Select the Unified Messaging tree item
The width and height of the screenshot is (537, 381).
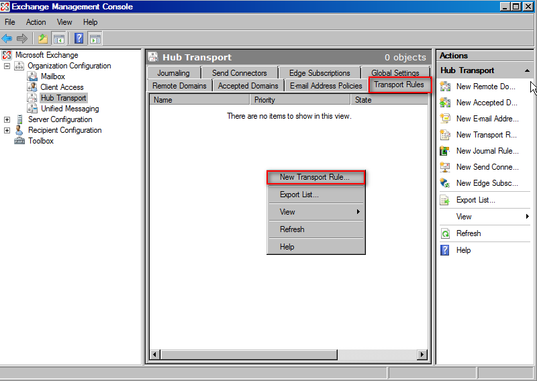click(x=70, y=109)
